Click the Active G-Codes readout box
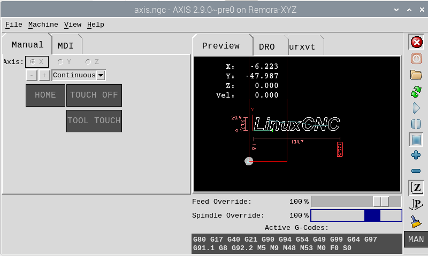This screenshot has width=428, height=256. 297,244
